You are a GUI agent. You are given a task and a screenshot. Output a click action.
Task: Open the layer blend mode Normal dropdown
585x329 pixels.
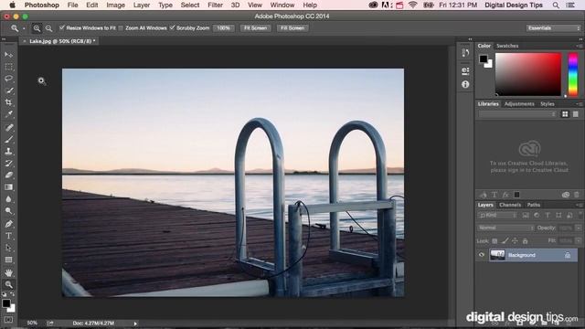[x=505, y=228]
